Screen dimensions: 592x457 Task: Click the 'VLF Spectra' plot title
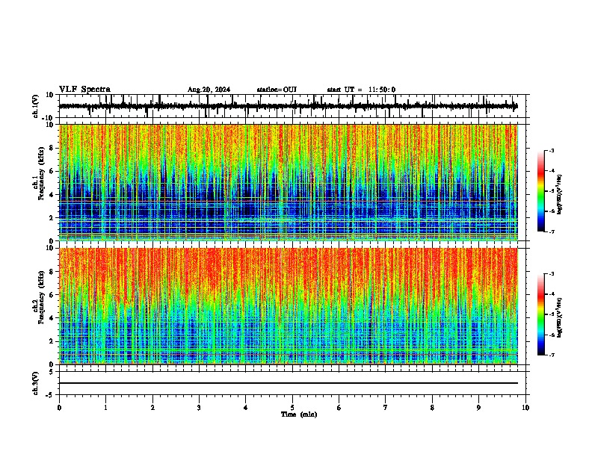click(85, 90)
